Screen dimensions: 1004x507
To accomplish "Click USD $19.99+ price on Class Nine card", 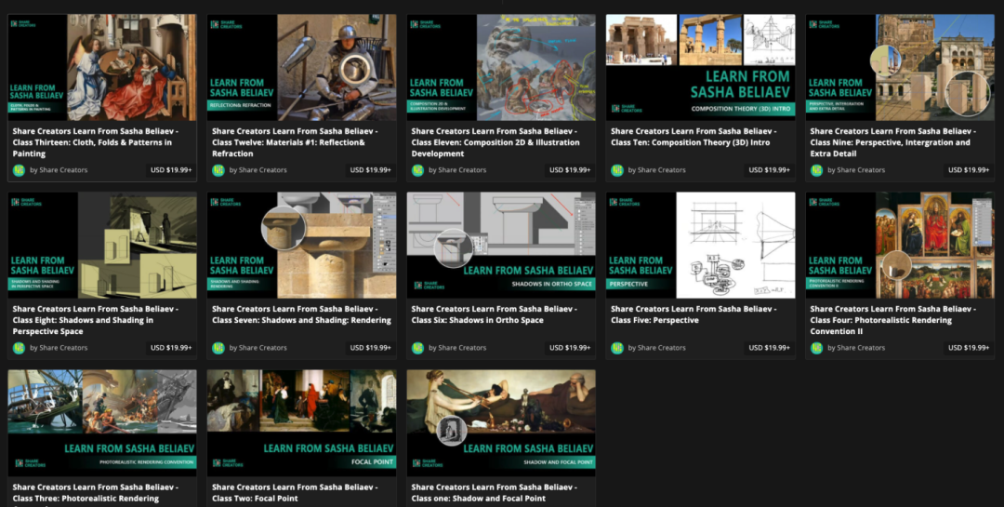I will [x=969, y=170].
